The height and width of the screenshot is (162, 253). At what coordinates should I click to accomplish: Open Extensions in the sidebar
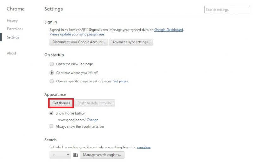[x=15, y=29]
